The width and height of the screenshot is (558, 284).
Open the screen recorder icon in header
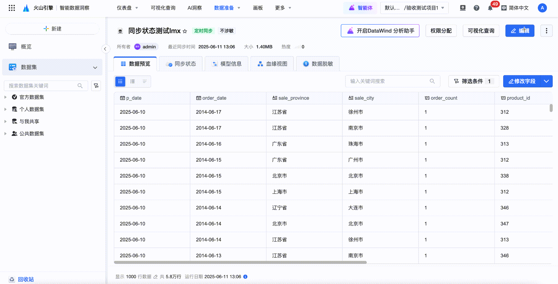pyautogui.click(x=463, y=8)
